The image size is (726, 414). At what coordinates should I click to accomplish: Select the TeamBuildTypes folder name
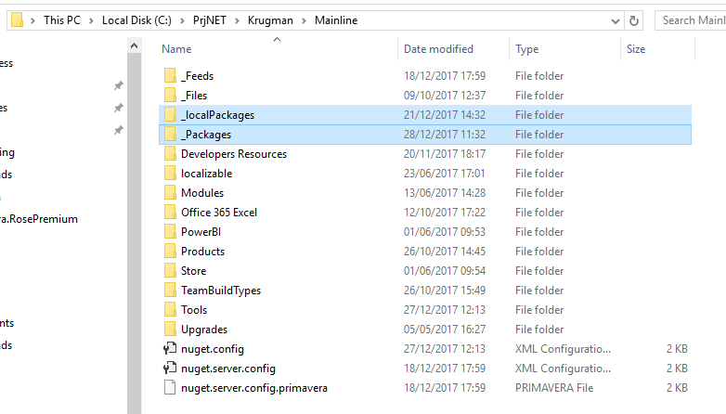221,291
